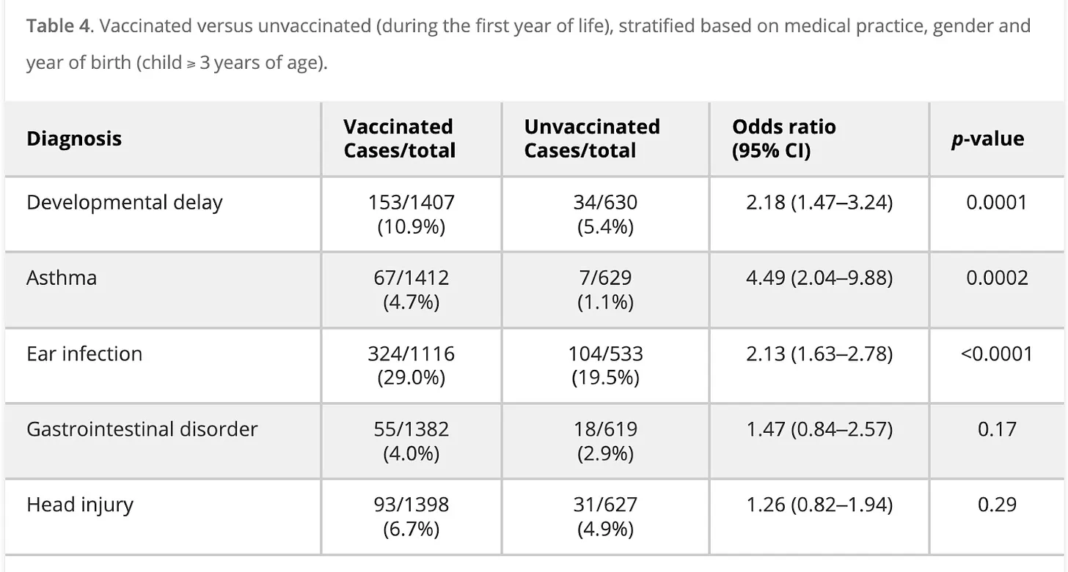Select the Gastrointestinal disorder row label

(142, 429)
